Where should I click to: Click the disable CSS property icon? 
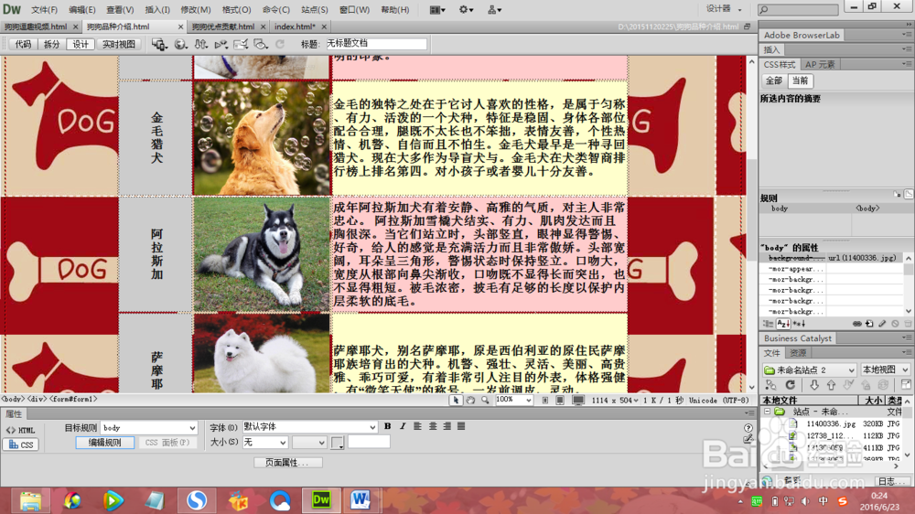coord(895,324)
